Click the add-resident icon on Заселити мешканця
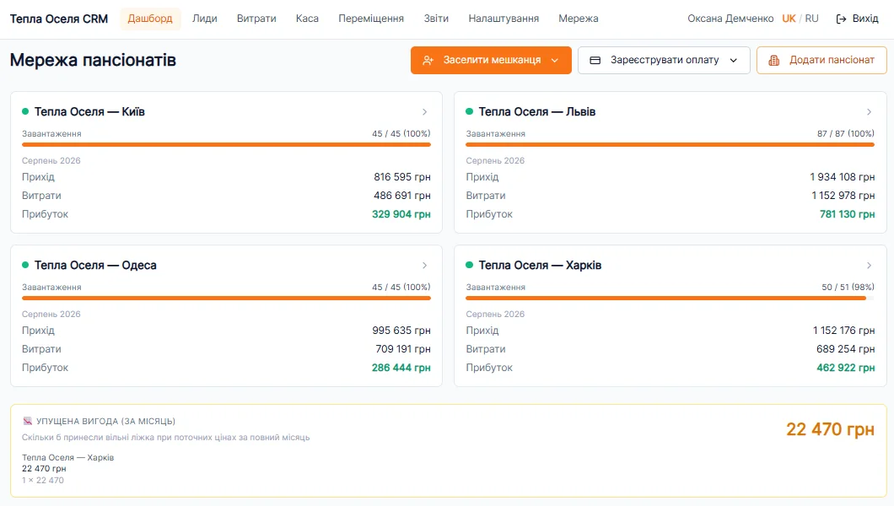The height and width of the screenshot is (506, 894). pyautogui.click(x=428, y=61)
